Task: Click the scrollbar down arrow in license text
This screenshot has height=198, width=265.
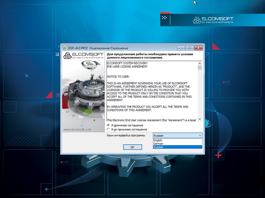Action: pyautogui.click(x=200, y=119)
